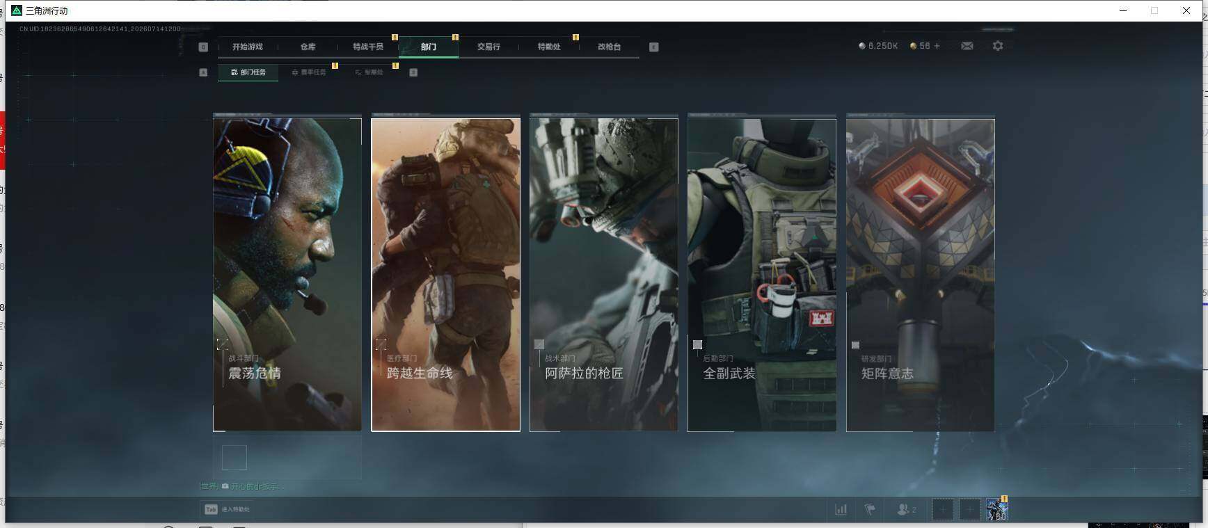Minimize the 三角洲行动 window
The width and height of the screenshot is (1208, 528).
pyautogui.click(x=1123, y=10)
